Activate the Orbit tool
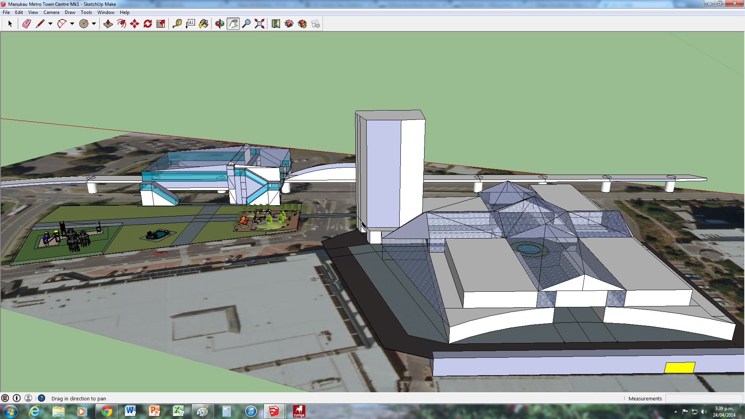The image size is (745, 419). [x=220, y=24]
